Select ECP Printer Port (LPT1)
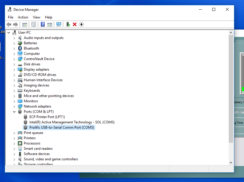This screenshot has height=182, width=244. tap(47, 117)
